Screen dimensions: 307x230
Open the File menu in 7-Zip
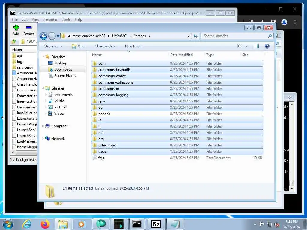coord(15,19)
